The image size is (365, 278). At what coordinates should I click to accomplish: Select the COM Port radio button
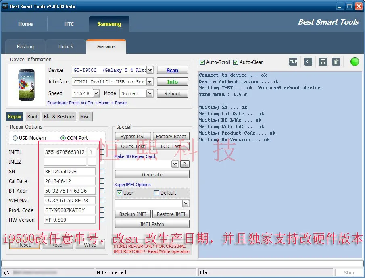pyautogui.click(x=63, y=138)
